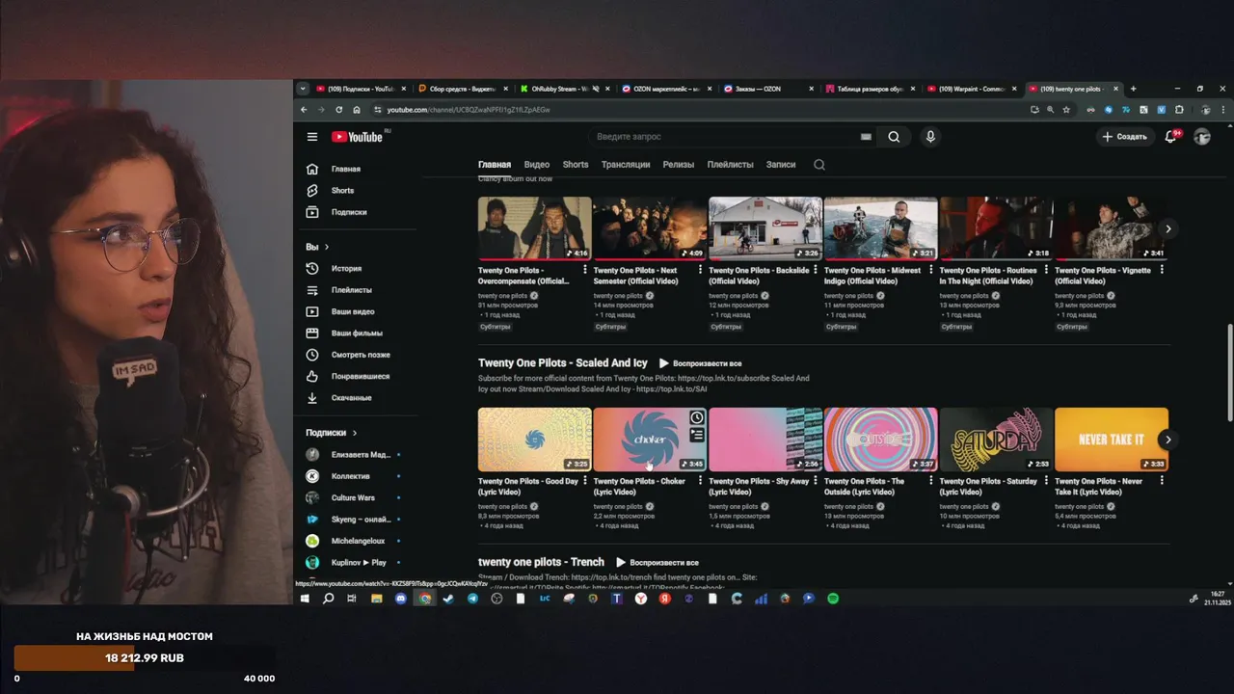Open options menu for Vignette video
1234x694 pixels.
pos(1162,271)
